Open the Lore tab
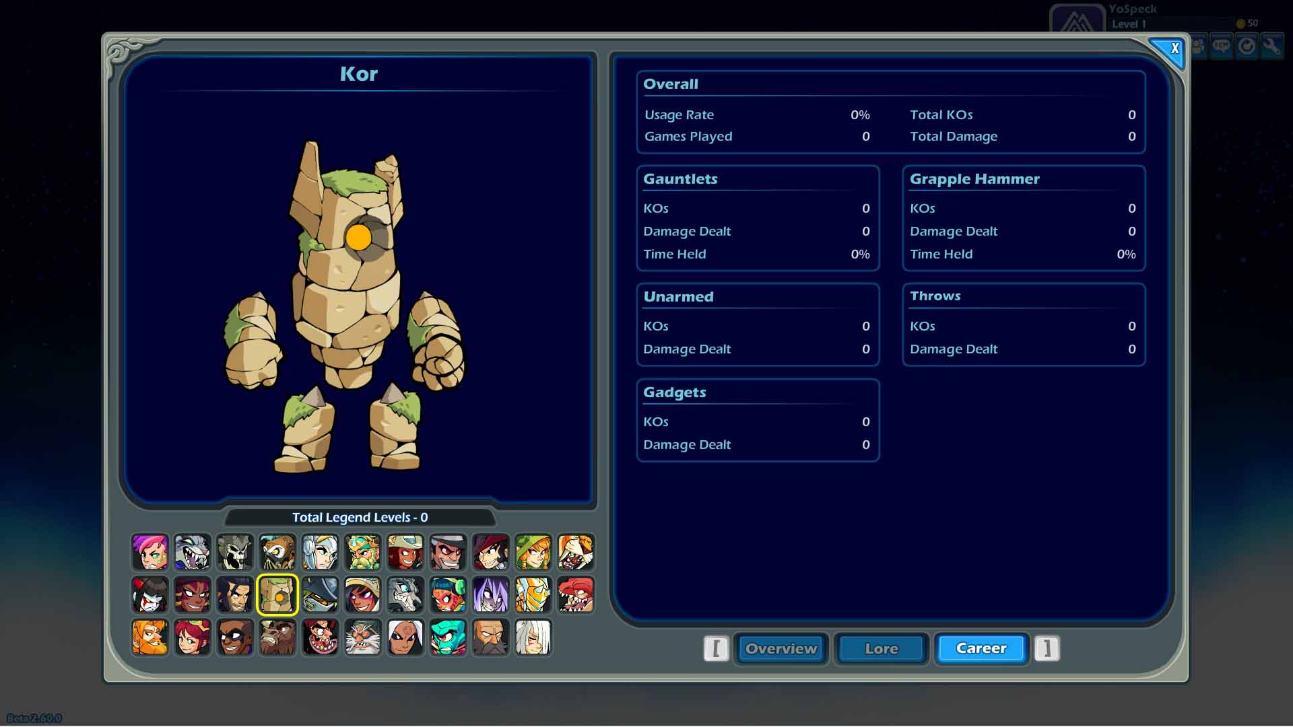1293x727 pixels. click(x=881, y=649)
